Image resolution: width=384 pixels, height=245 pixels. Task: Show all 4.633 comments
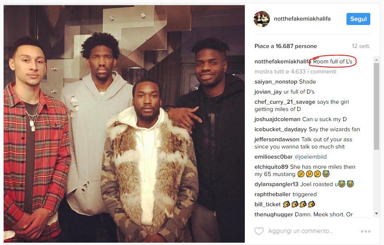tap(295, 71)
